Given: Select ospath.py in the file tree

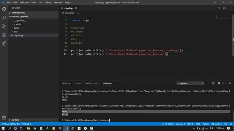Looking at the screenshot, I should (x=33, y=35).
